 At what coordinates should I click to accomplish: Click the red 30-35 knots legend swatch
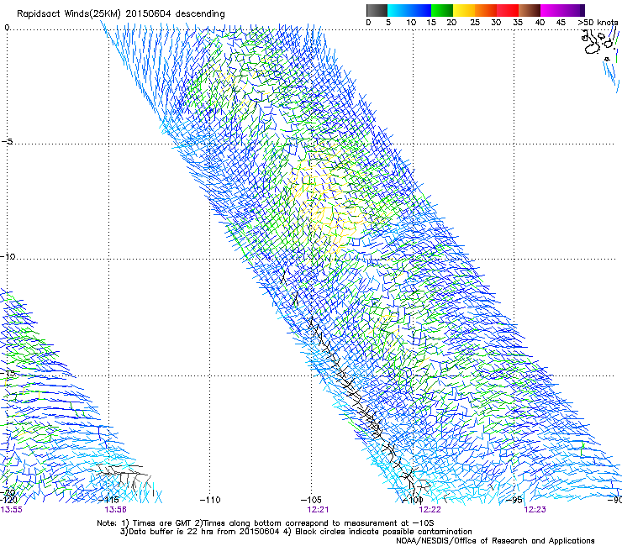pyautogui.click(x=508, y=10)
